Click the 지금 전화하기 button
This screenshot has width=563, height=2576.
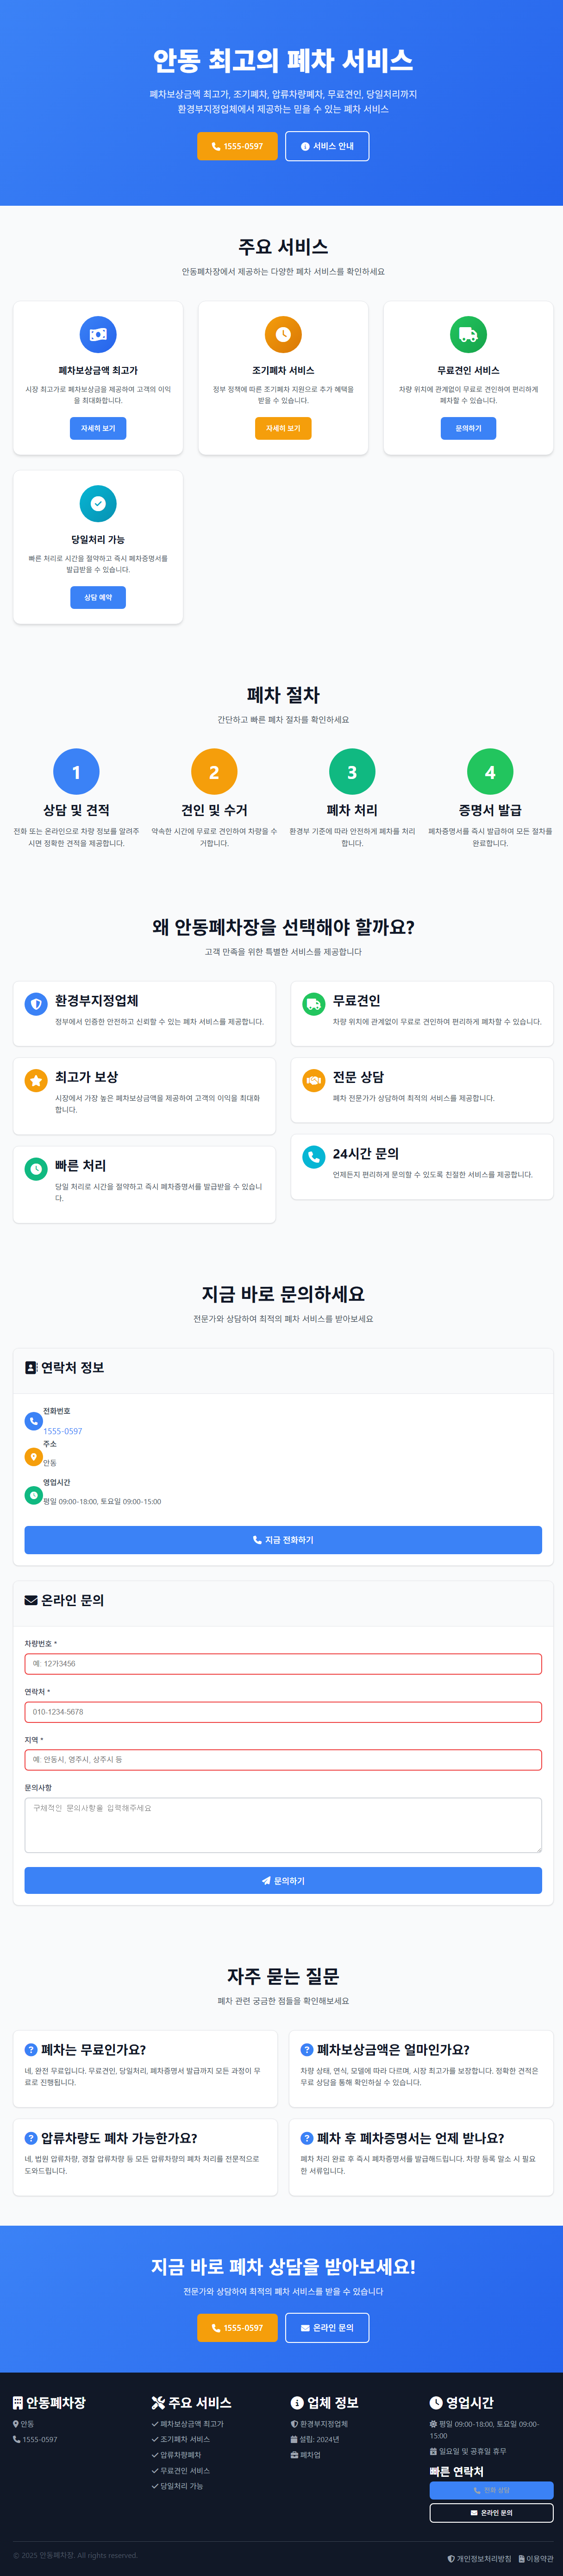[281, 1540]
